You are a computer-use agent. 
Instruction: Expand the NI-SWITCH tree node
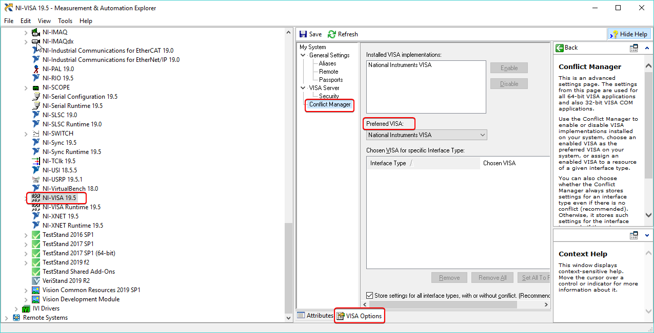[26, 134]
